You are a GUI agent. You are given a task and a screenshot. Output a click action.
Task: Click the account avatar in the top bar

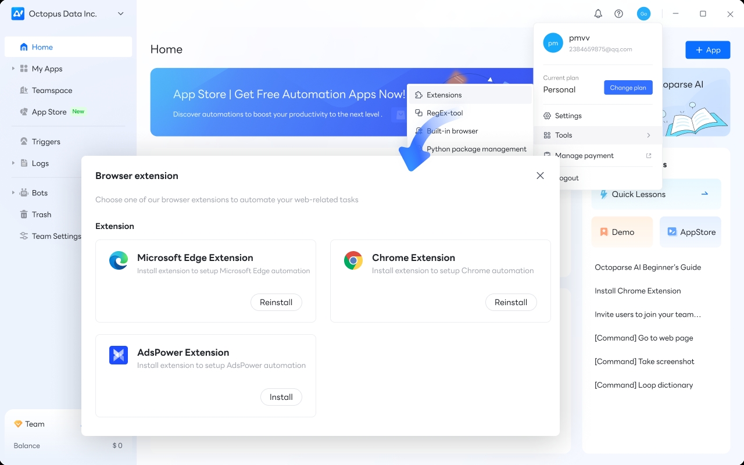pyautogui.click(x=643, y=13)
